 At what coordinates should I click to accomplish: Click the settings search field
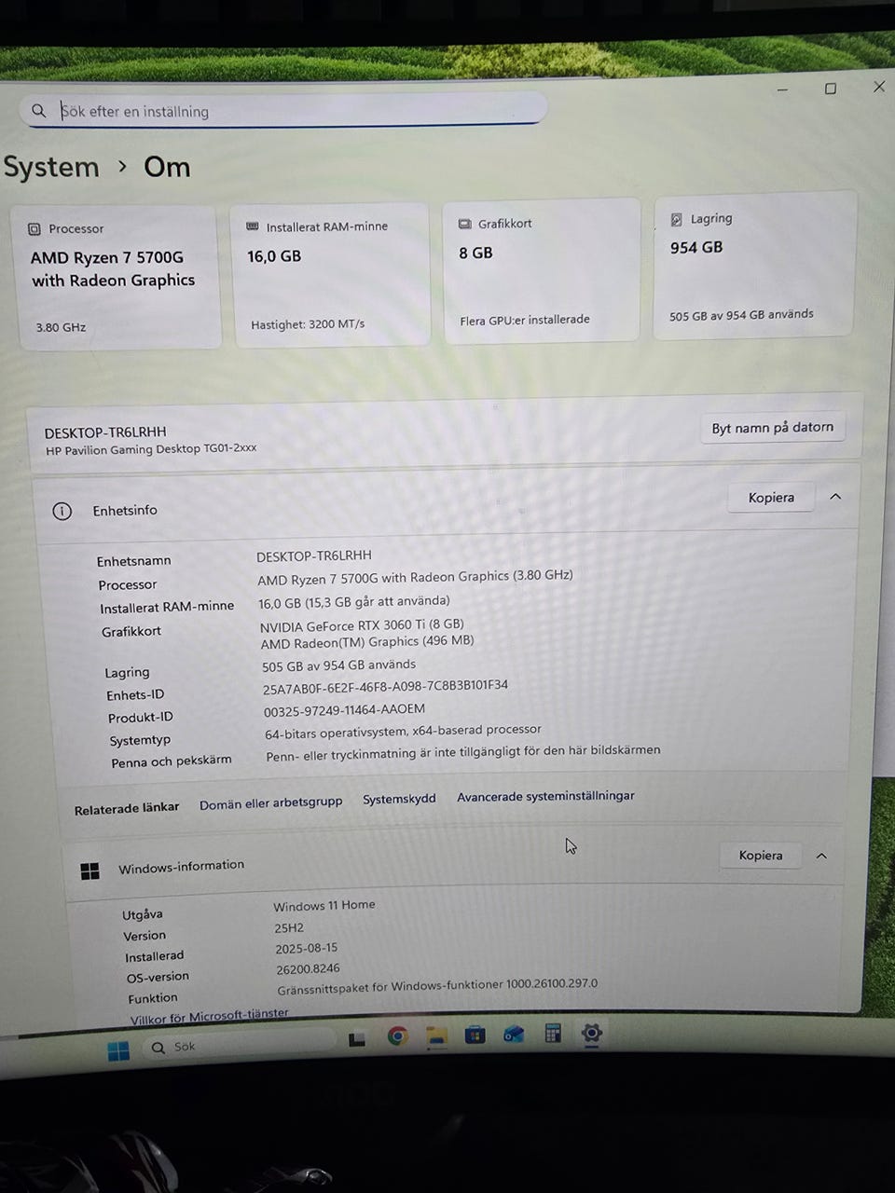[282, 110]
